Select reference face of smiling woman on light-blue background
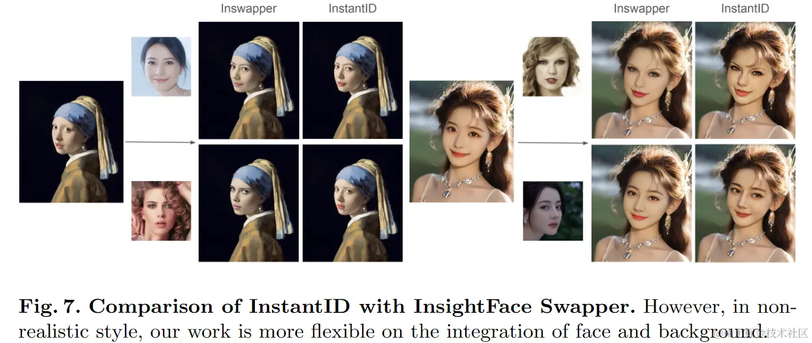Viewport: 812px width, 343px height. [x=161, y=67]
